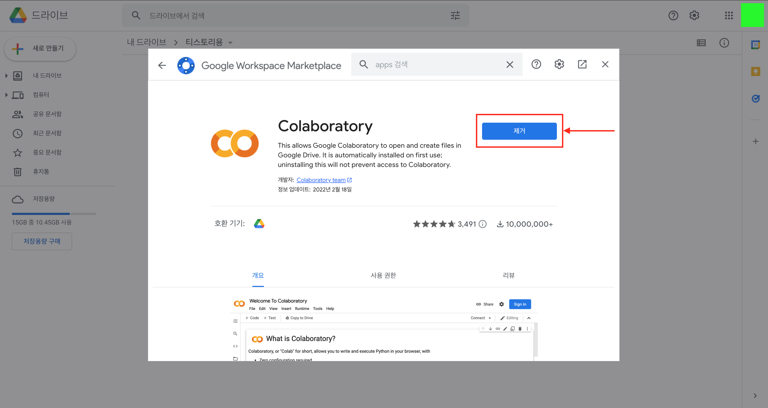Click the 저장용량 구매 button
The image size is (768, 408).
coord(42,241)
